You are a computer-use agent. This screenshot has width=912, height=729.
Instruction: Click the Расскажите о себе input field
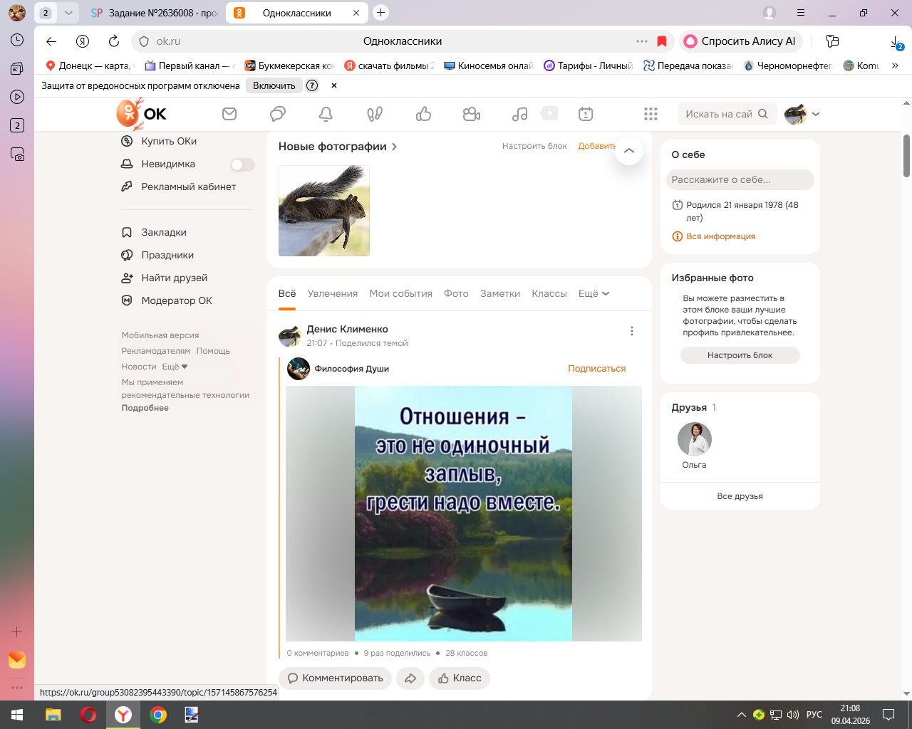[x=740, y=179]
